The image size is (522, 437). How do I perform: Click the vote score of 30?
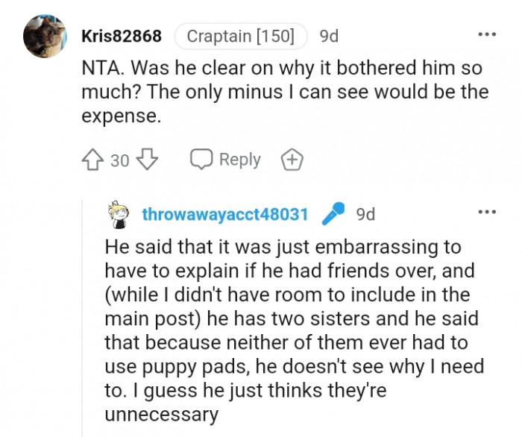click(120, 160)
